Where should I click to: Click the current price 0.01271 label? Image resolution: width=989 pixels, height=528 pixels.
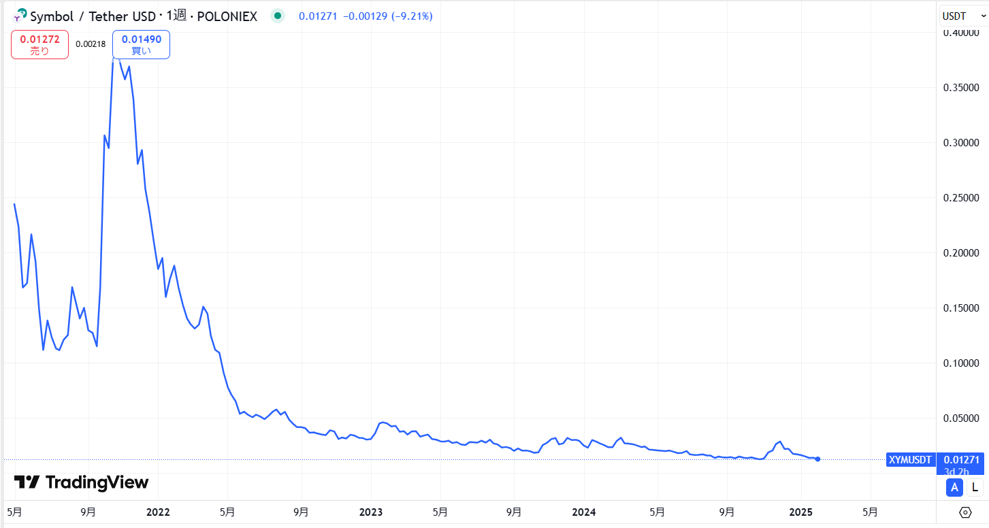click(x=960, y=460)
